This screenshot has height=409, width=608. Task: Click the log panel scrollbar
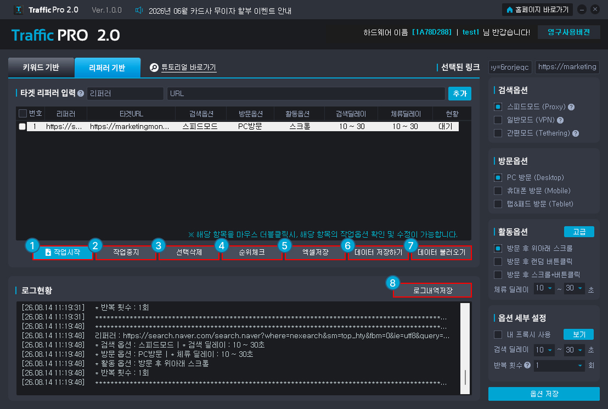pos(465,349)
